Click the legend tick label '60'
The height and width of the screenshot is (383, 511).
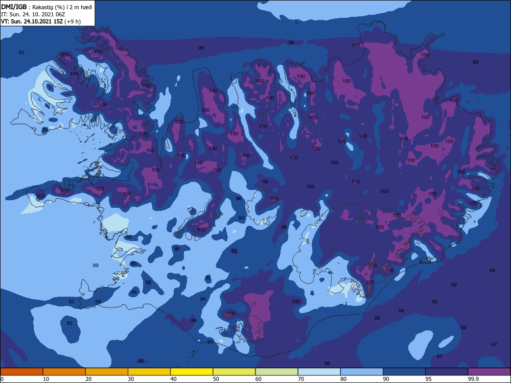click(x=259, y=379)
